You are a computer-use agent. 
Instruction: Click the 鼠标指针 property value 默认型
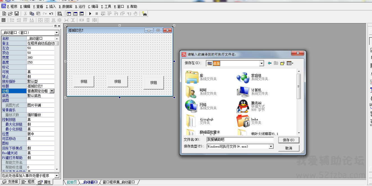tap(40, 81)
